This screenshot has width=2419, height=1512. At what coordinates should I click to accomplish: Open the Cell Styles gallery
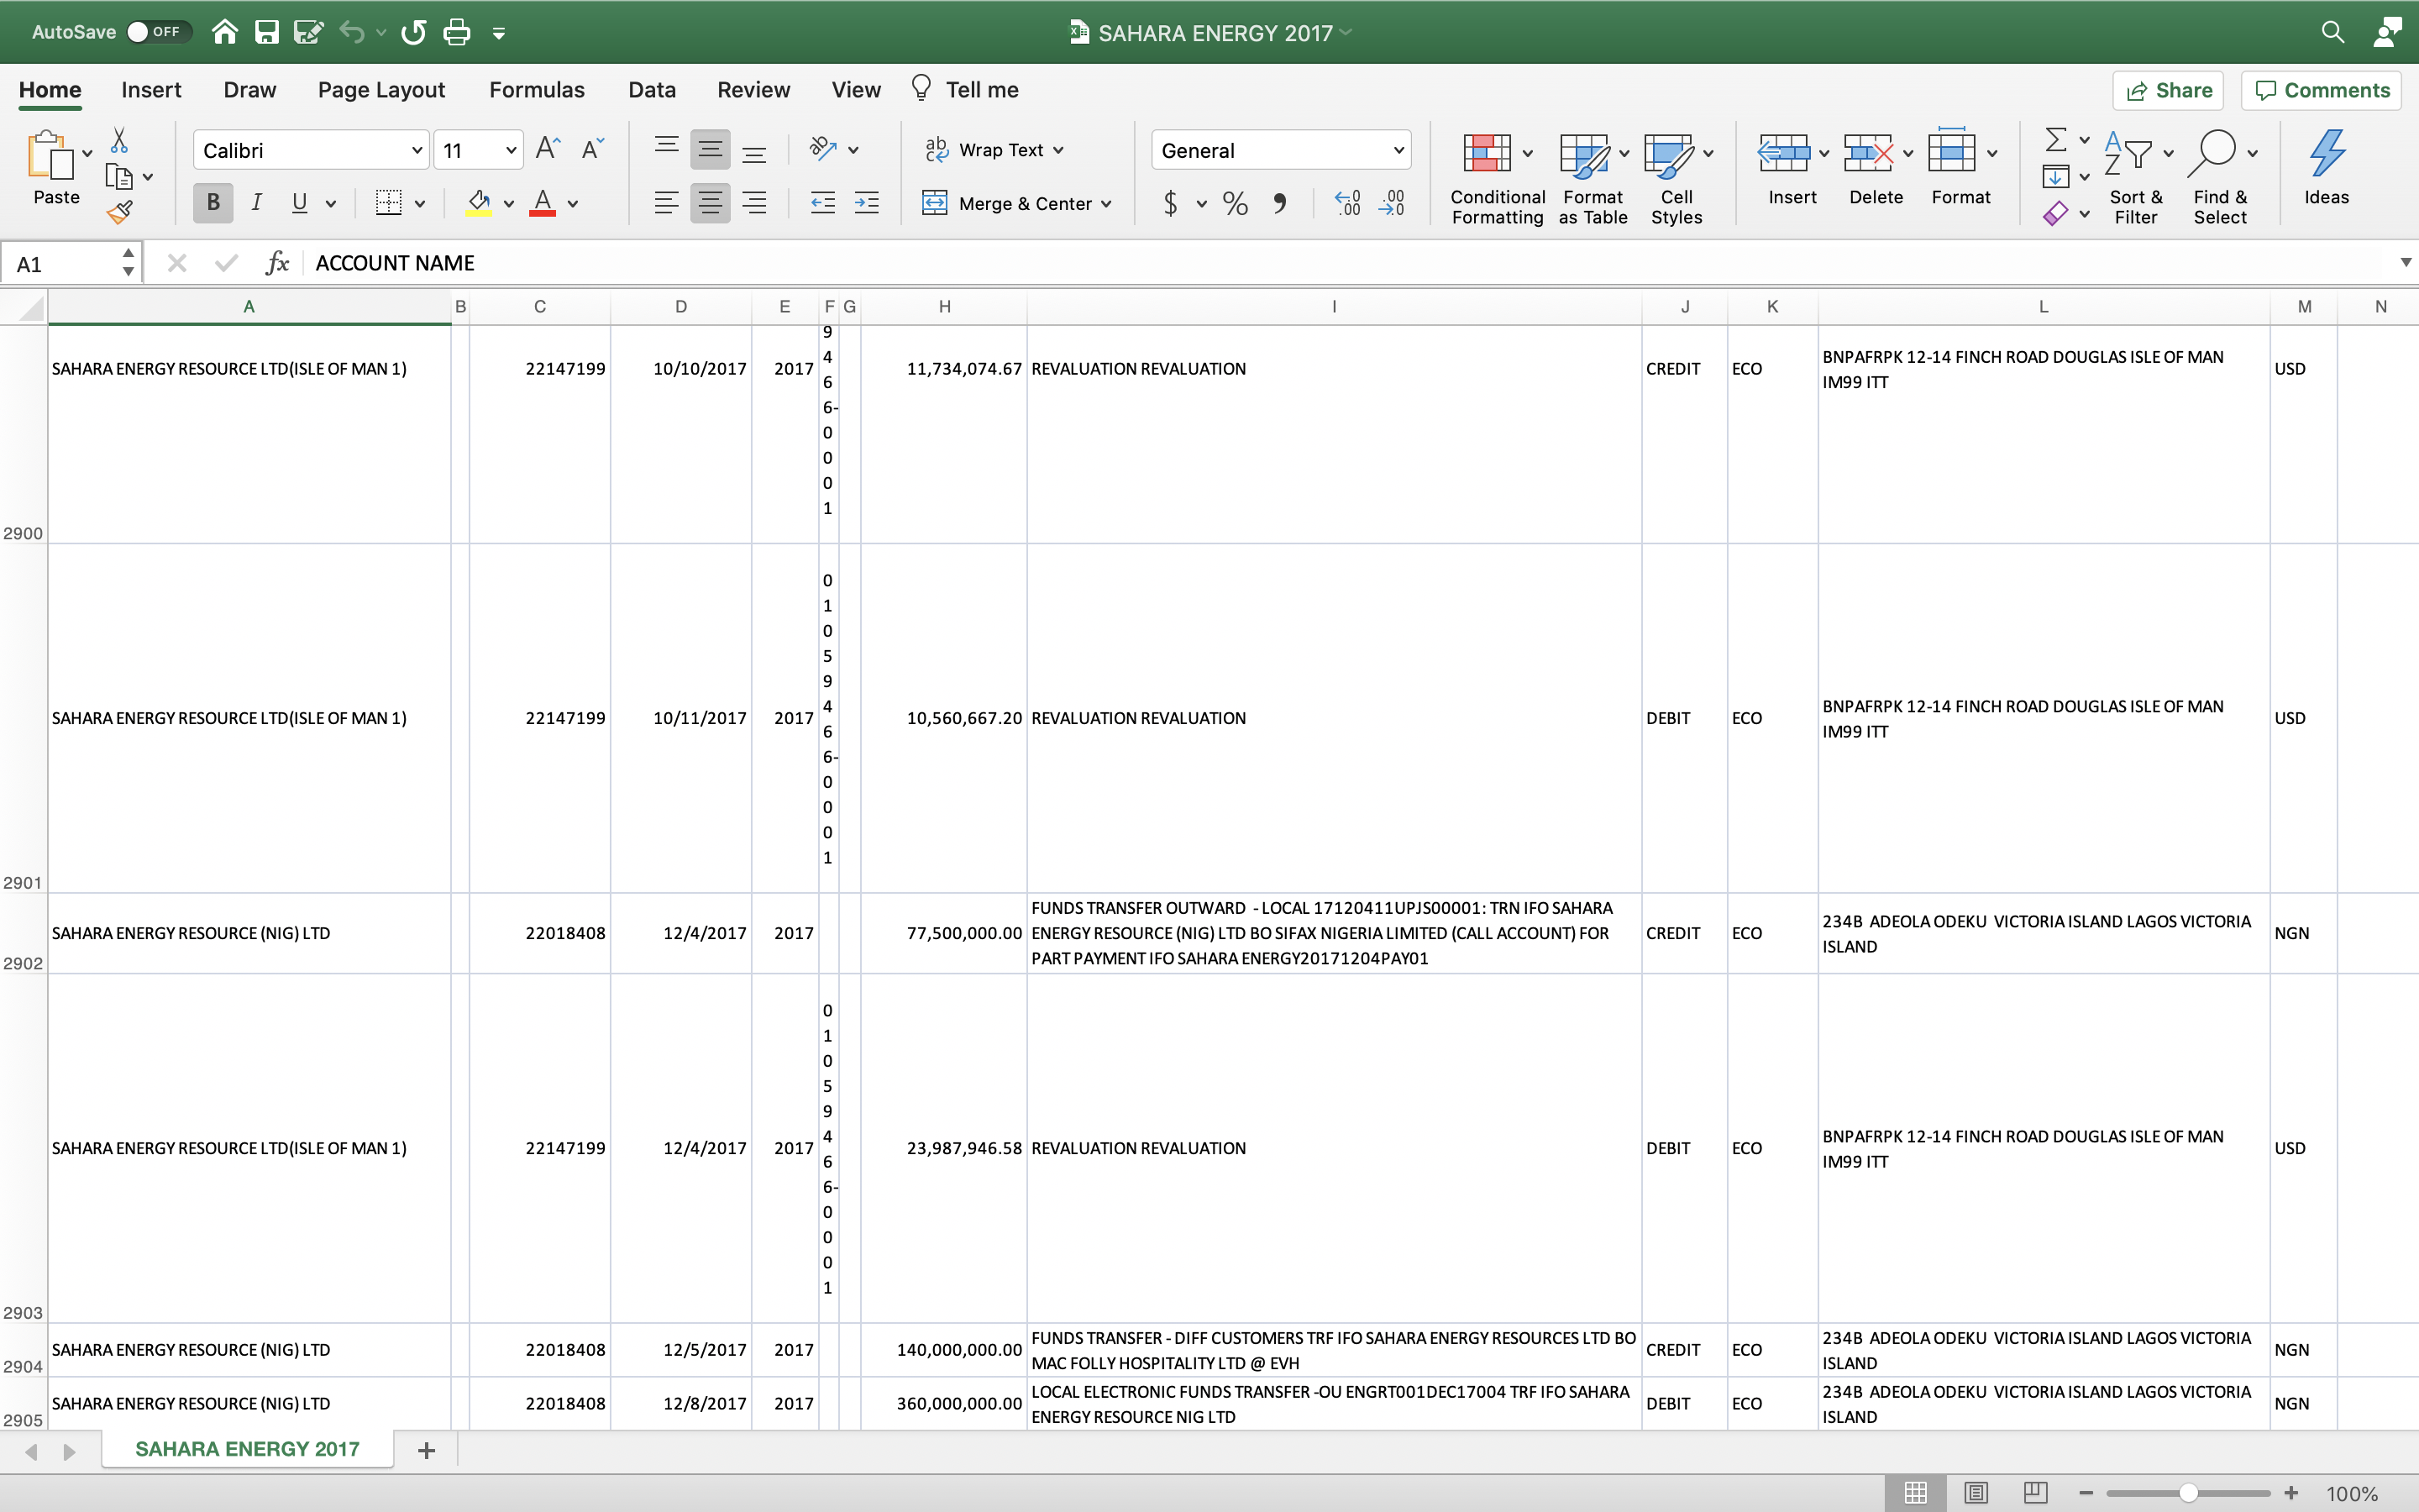click(x=1677, y=178)
